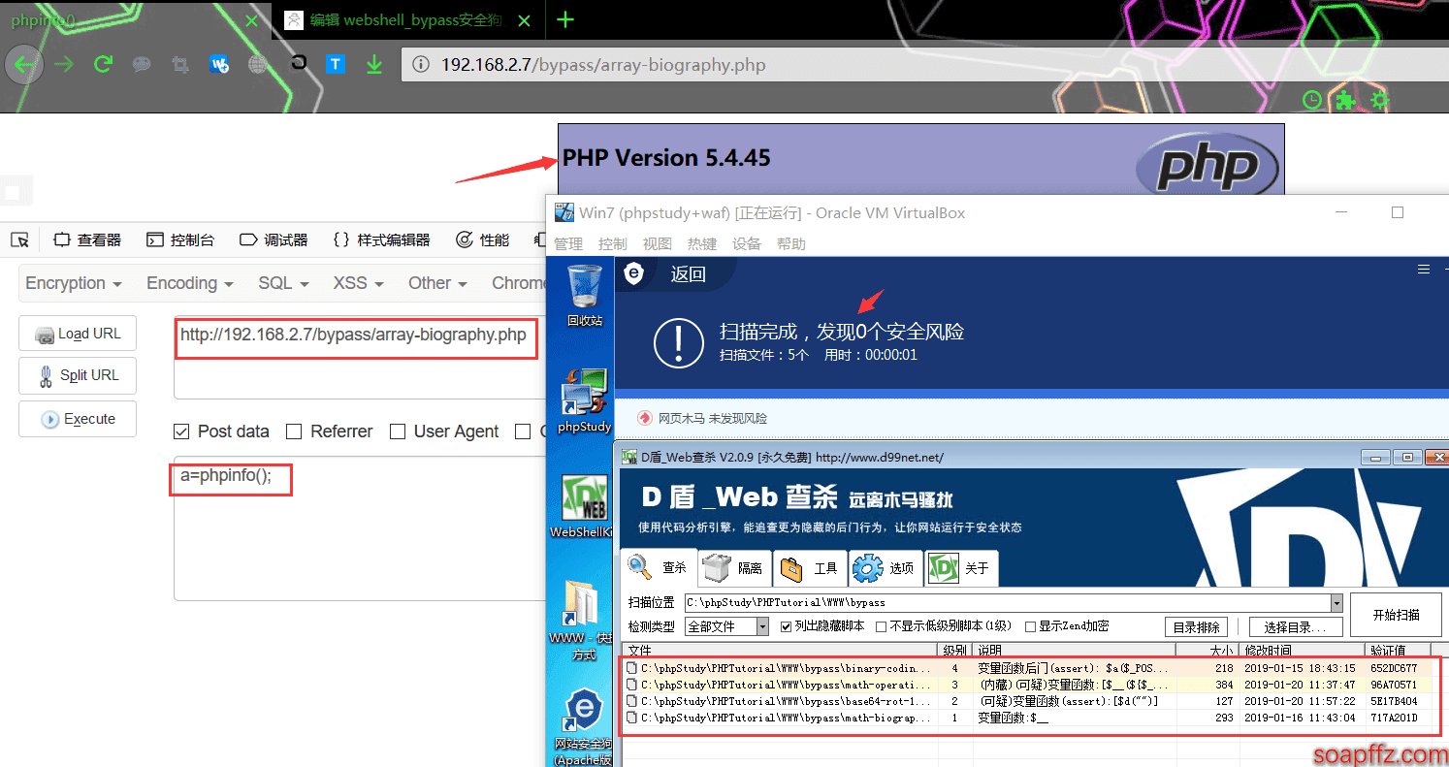Open the 性能 performance tab

point(482,240)
